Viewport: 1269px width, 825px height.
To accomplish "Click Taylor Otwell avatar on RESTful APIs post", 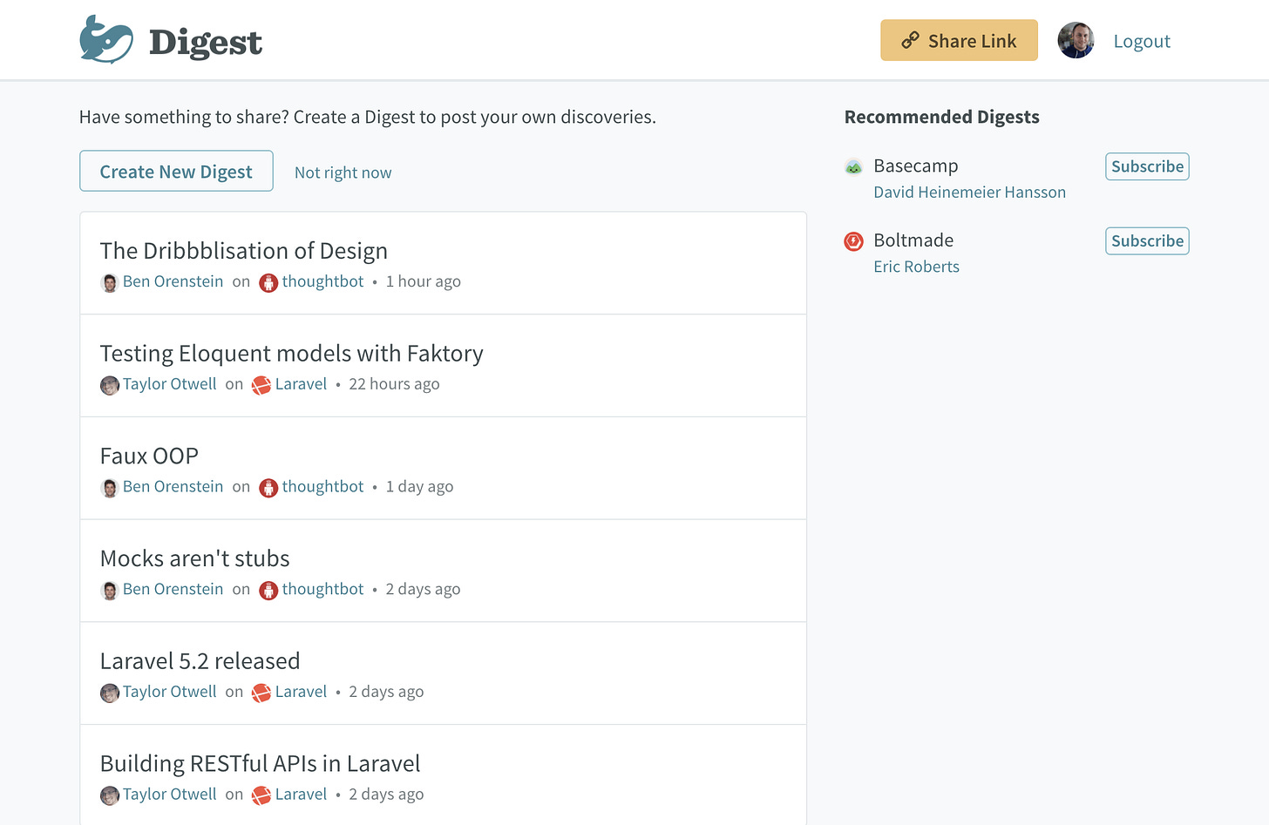I will [x=110, y=795].
